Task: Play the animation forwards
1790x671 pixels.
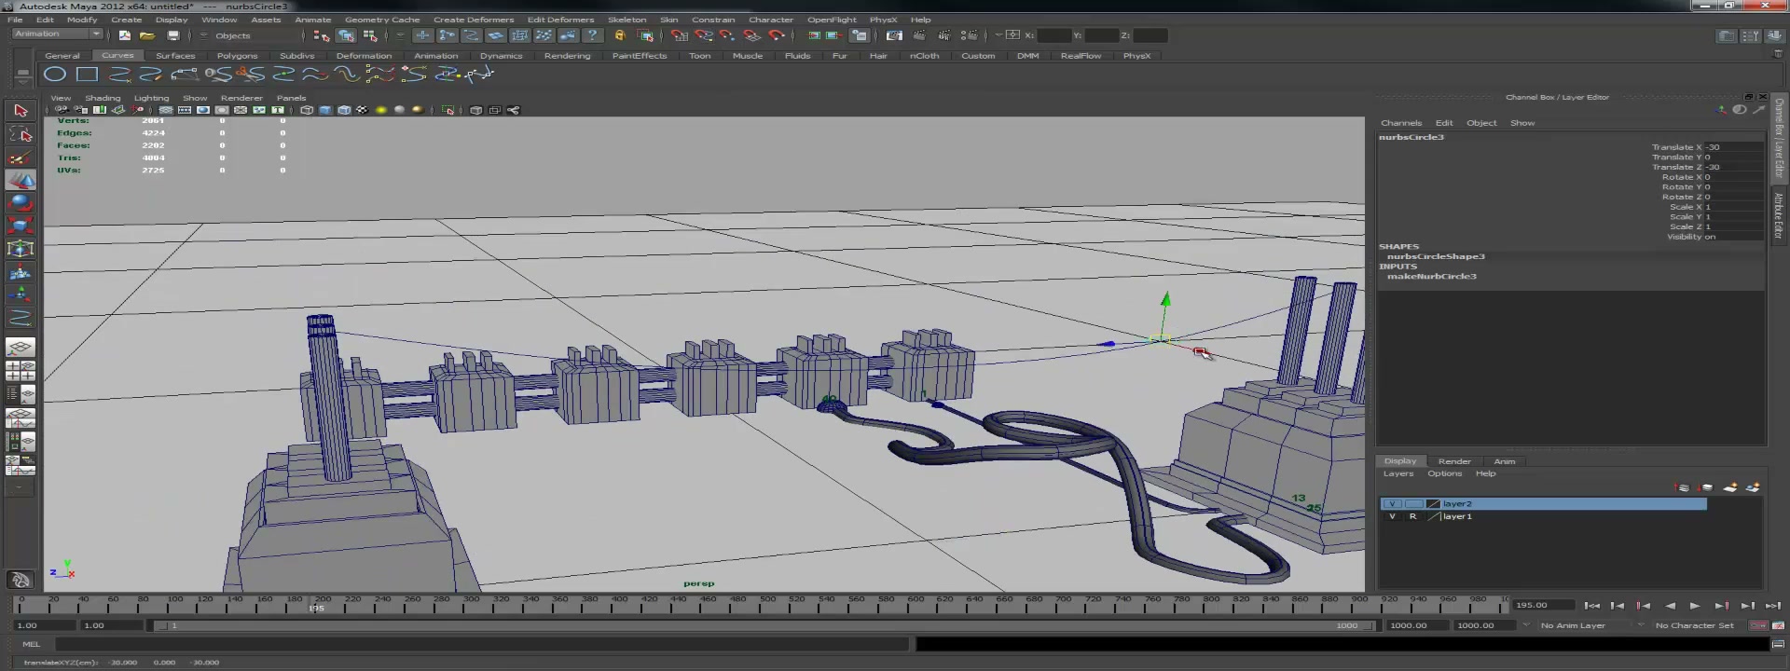Action: point(1695,606)
